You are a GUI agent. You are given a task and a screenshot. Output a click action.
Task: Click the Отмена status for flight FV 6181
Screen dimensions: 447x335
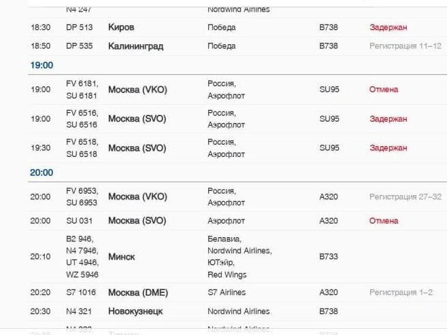pyautogui.click(x=384, y=89)
